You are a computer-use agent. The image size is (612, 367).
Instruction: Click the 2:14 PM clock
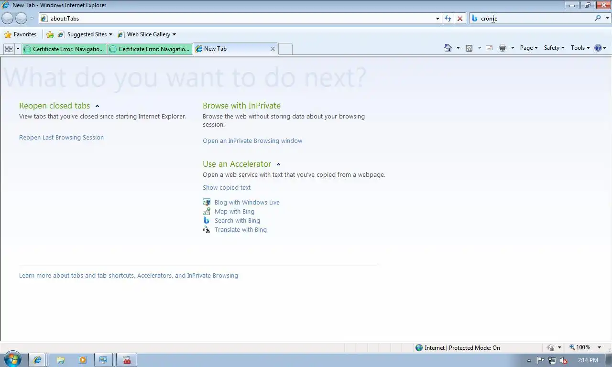pyautogui.click(x=588, y=360)
